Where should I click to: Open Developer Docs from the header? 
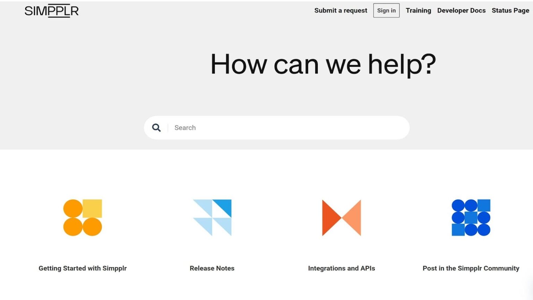(x=461, y=10)
